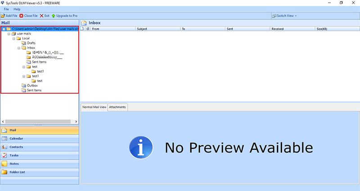Select the Drafts folder

click(x=31, y=43)
